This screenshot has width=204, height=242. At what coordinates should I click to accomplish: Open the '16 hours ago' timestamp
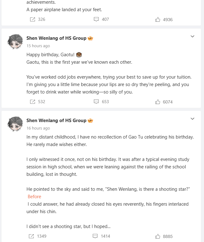[x=38, y=128]
